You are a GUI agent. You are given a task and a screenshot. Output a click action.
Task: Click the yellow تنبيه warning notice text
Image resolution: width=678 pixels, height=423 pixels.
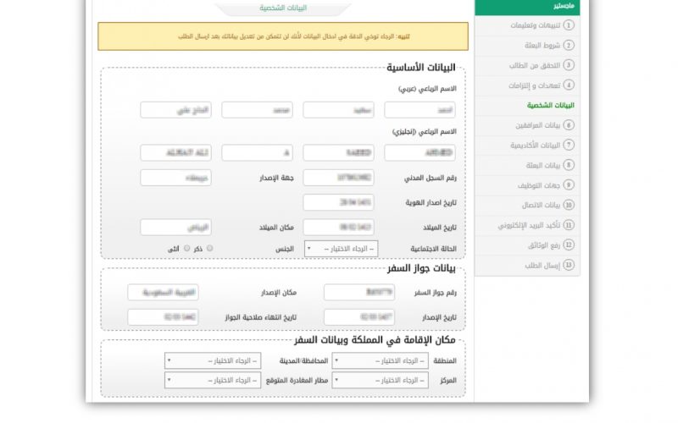294,36
